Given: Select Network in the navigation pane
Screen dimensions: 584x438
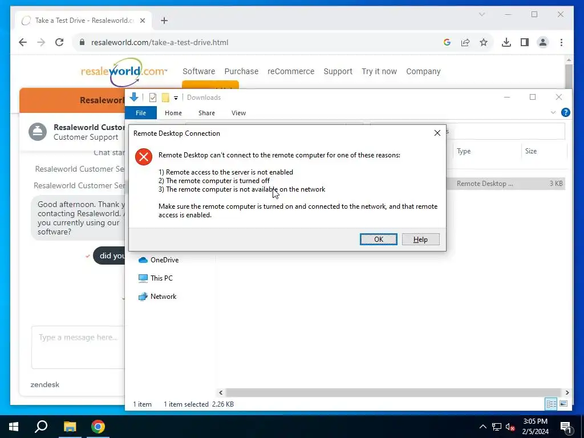Looking at the screenshot, I should tap(157, 297).
